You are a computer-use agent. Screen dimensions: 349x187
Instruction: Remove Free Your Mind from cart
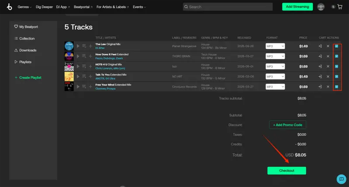(x=328, y=87)
